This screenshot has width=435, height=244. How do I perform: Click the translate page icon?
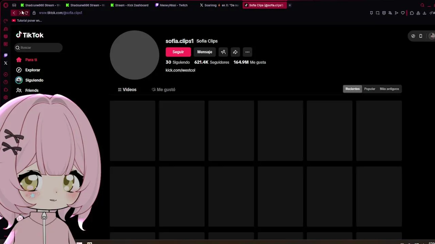[390, 13]
